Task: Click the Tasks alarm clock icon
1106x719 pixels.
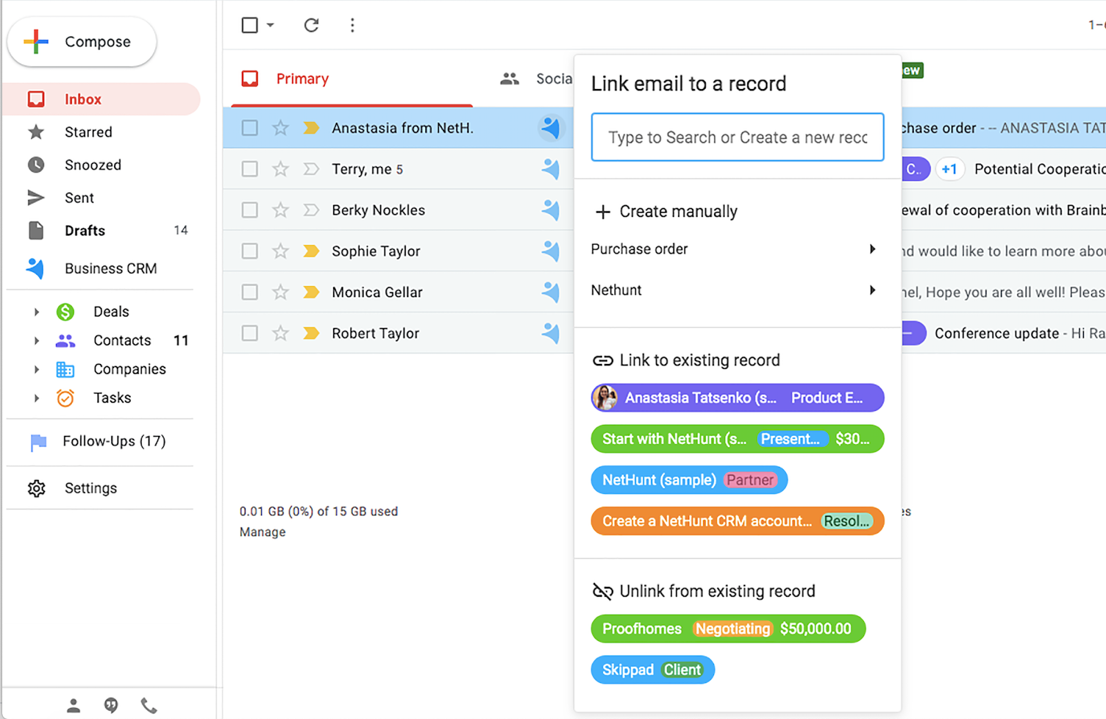Action: click(x=66, y=399)
